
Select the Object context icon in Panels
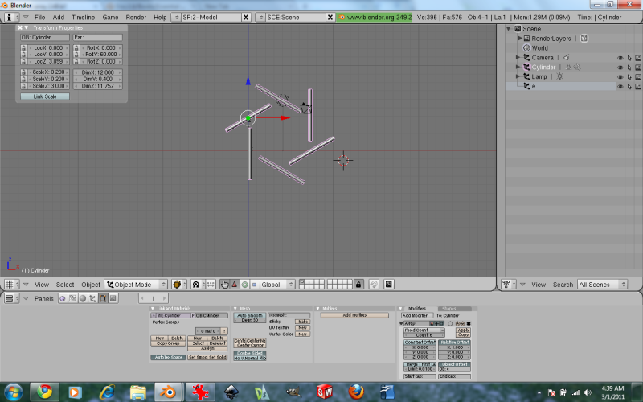[x=92, y=298]
